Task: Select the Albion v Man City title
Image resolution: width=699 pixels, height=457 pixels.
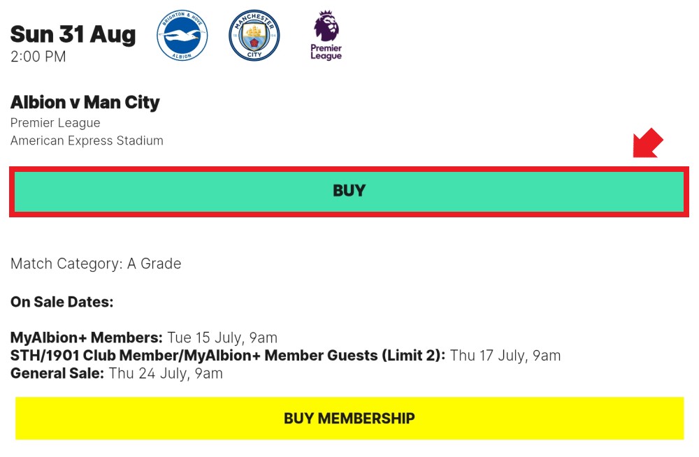Action: pyautogui.click(x=85, y=103)
